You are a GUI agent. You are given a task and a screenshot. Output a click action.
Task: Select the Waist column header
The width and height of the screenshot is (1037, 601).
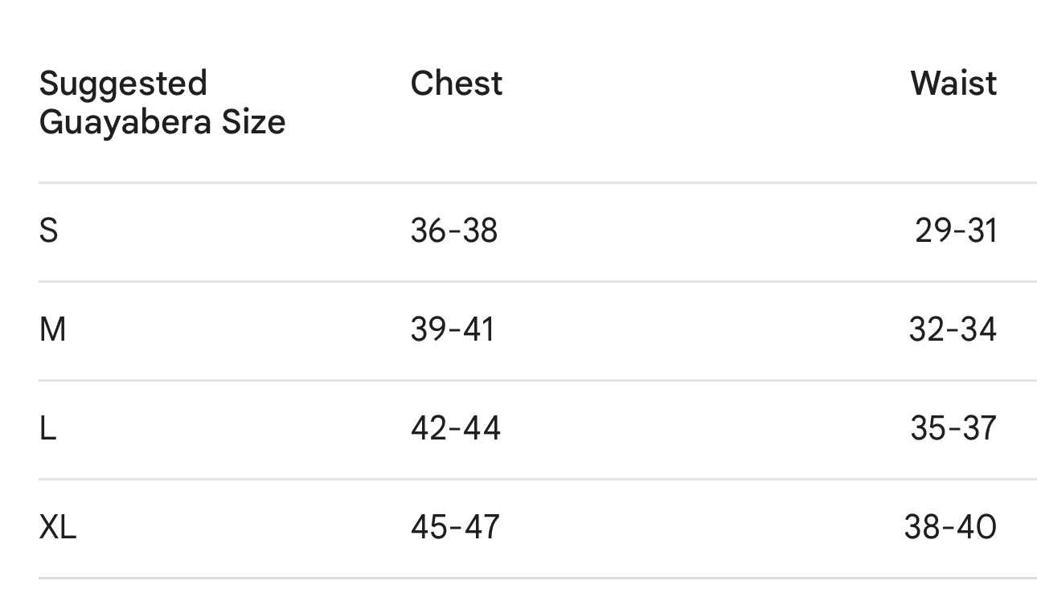(953, 84)
